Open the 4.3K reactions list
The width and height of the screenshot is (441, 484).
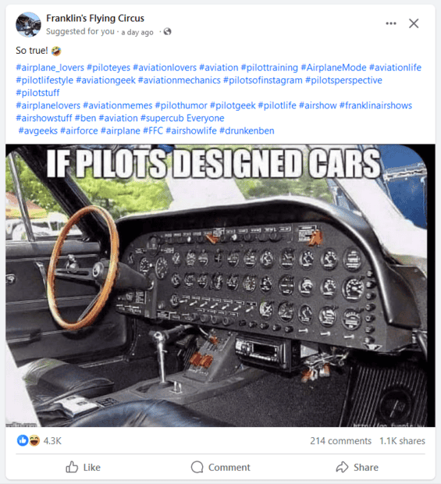52,441
